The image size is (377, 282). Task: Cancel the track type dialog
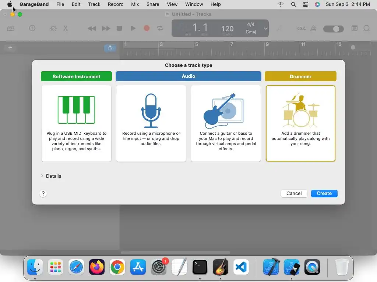click(294, 193)
